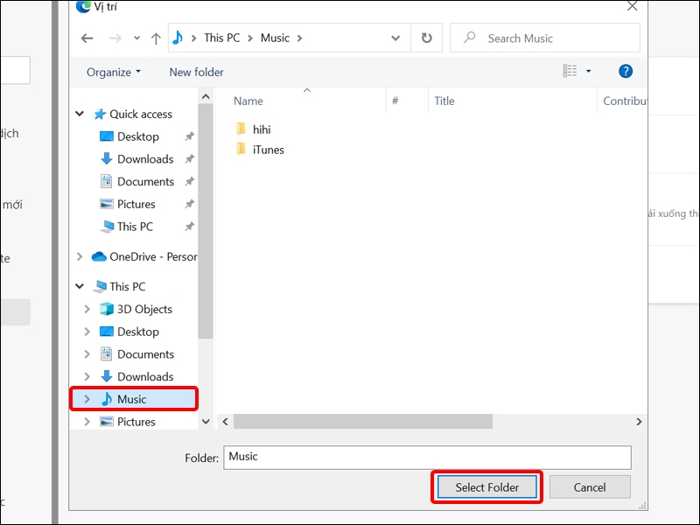Cancel the folder selection dialog
The height and width of the screenshot is (525, 700).
pos(590,487)
